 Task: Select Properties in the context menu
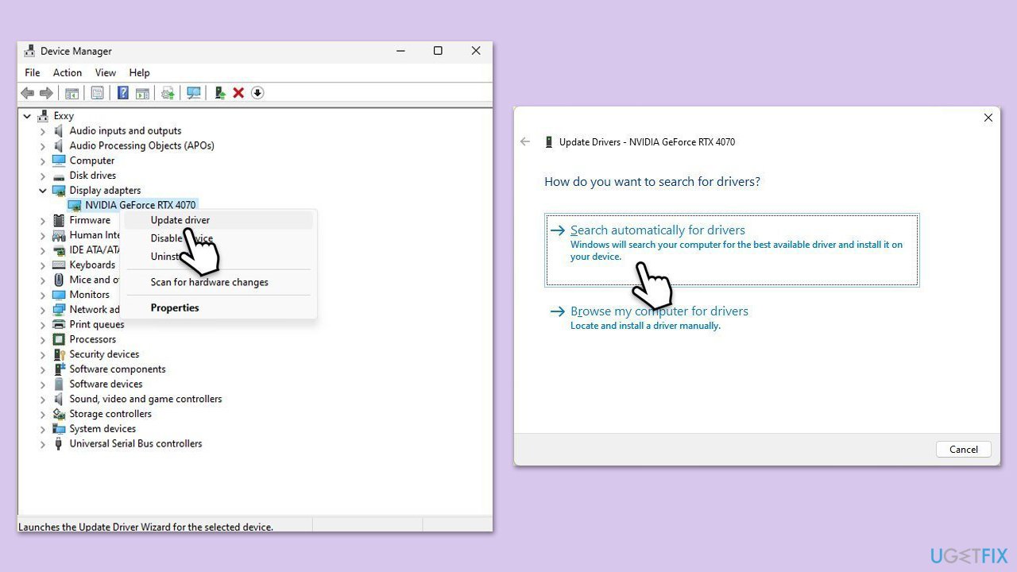pyautogui.click(x=175, y=308)
